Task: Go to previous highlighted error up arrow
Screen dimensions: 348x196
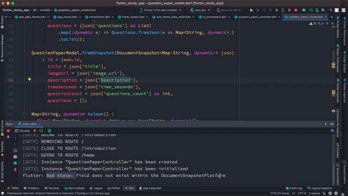Action: coord(327,23)
